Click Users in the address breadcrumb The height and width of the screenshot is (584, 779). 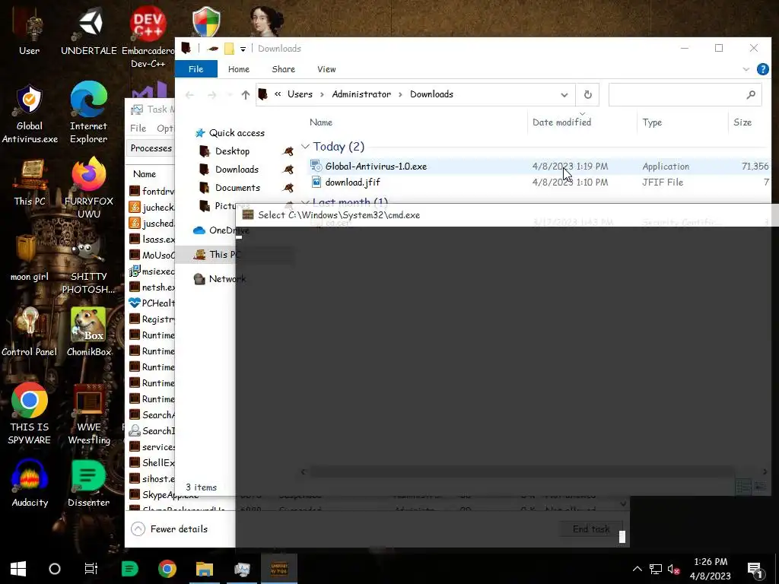pos(300,94)
